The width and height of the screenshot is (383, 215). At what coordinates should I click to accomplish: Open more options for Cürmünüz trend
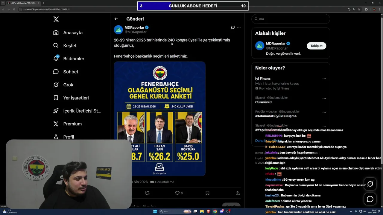[x=324, y=98]
